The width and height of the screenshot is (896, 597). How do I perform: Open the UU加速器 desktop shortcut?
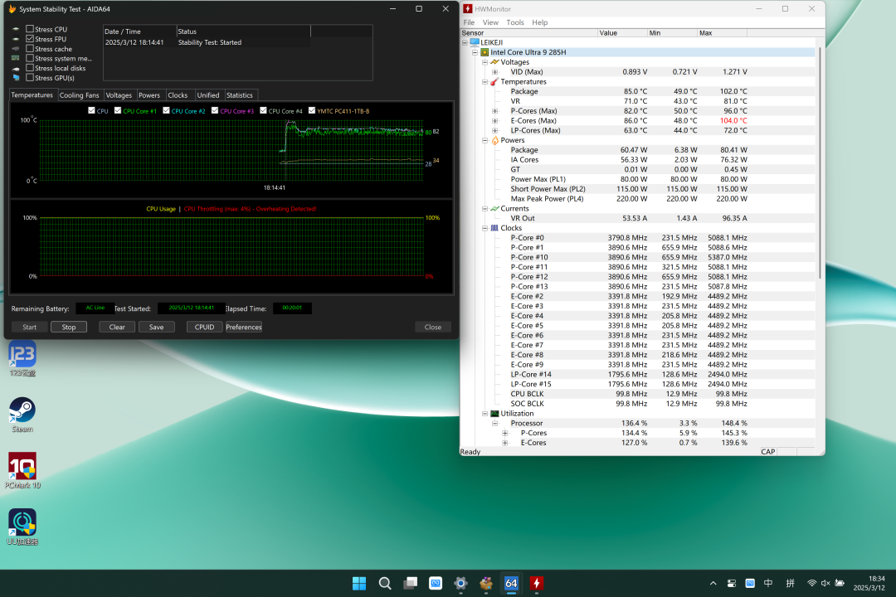(x=22, y=523)
